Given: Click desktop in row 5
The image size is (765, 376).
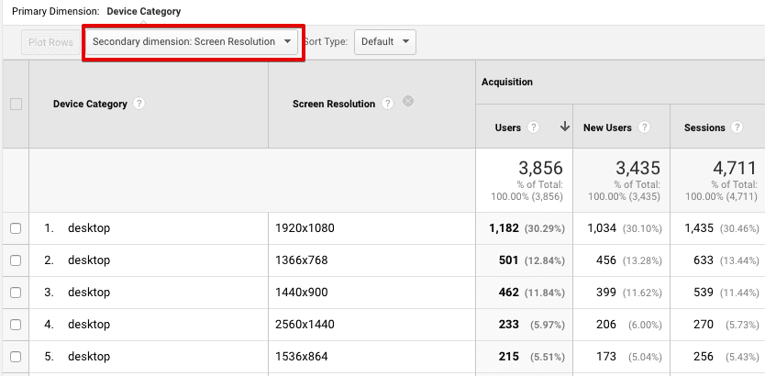Looking at the screenshot, I should pos(89,357).
